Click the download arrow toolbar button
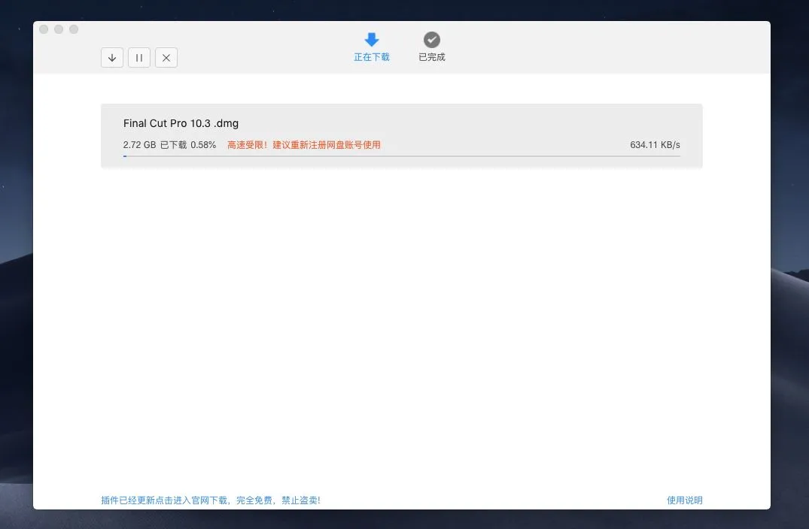 (112, 58)
